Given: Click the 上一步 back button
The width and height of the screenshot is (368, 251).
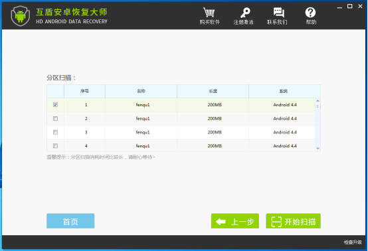Looking at the screenshot, I should (235, 221).
